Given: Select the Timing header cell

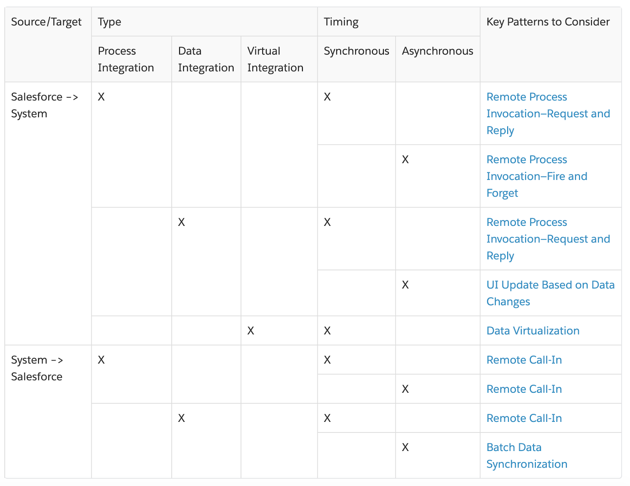Looking at the screenshot, I should coord(341,22).
